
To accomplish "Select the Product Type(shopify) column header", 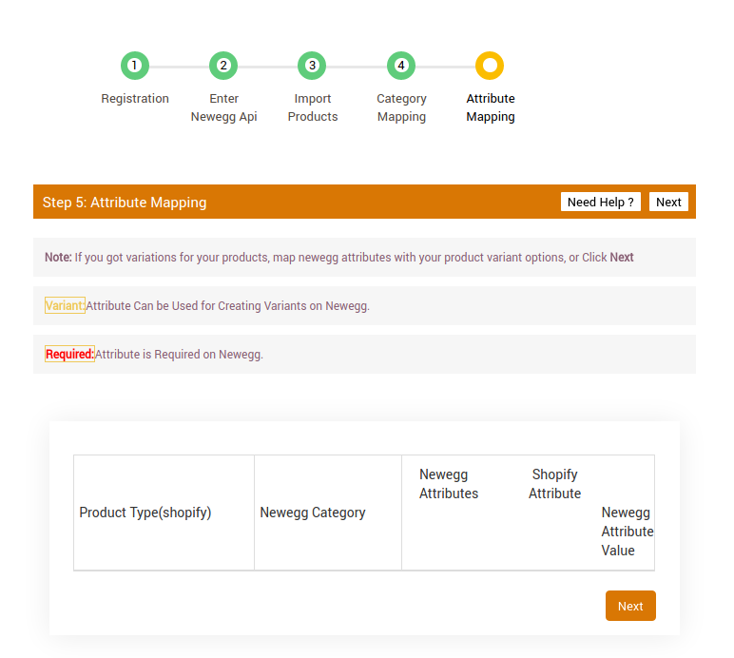I will click(x=145, y=513).
